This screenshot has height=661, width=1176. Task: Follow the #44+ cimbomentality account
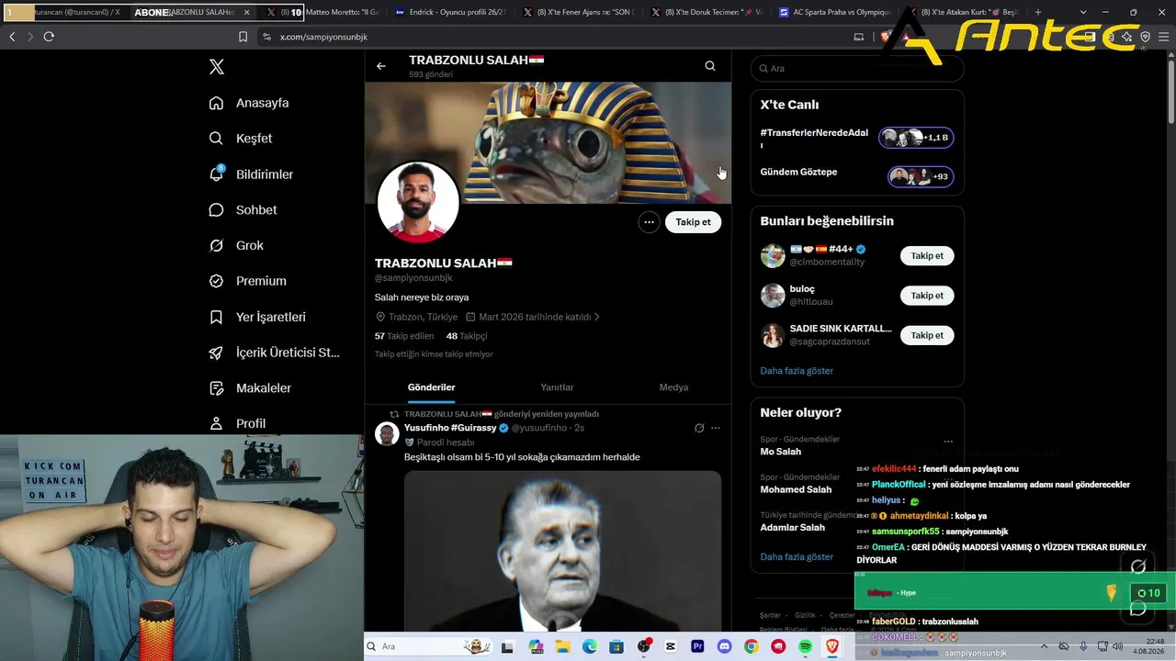click(x=927, y=256)
